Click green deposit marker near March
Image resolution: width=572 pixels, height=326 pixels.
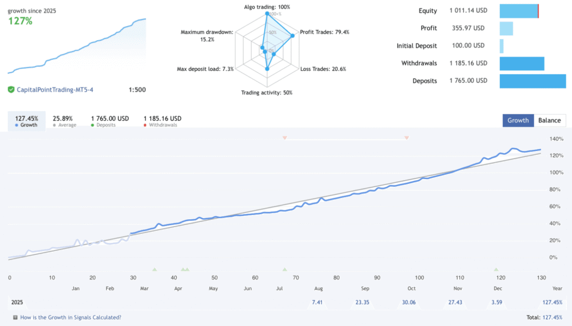pos(154,270)
